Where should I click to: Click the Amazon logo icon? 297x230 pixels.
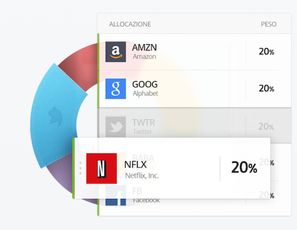point(116,52)
